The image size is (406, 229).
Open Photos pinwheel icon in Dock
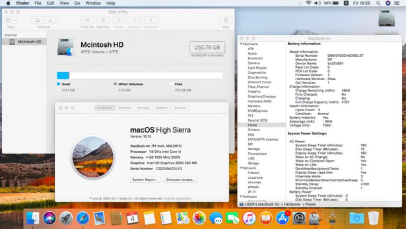click(199, 218)
